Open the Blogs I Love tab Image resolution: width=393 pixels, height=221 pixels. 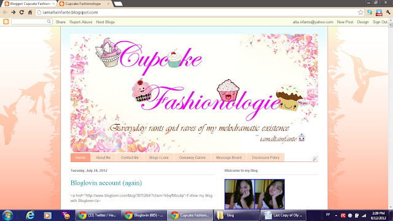coord(158,158)
